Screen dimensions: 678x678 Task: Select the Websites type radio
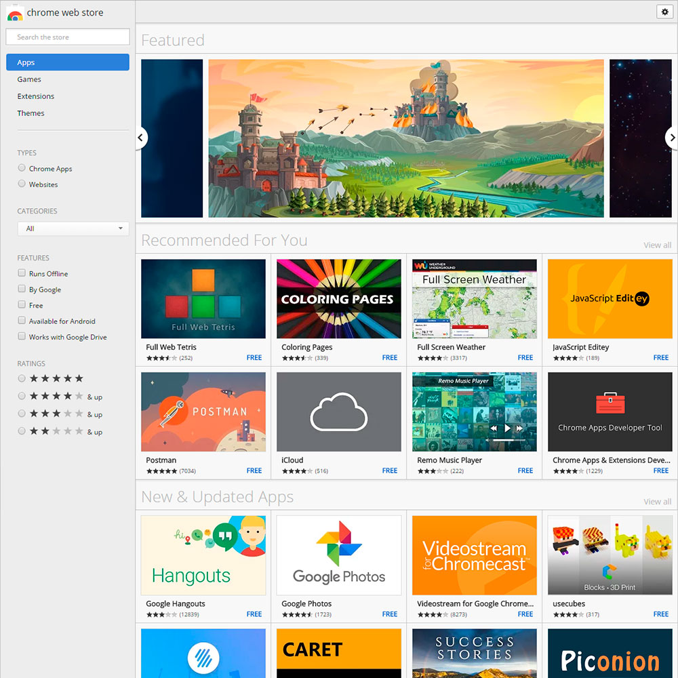tap(22, 184)
